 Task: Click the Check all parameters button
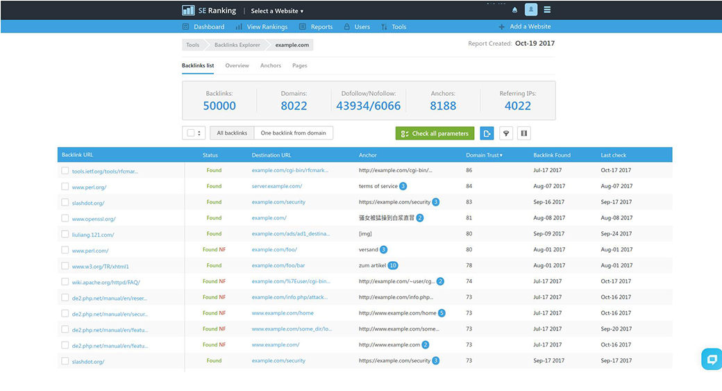[435, 133]
